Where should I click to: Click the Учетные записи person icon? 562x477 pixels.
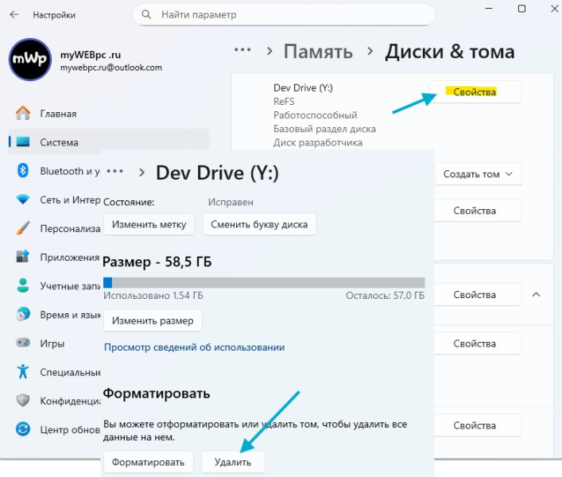coord(23,285)
